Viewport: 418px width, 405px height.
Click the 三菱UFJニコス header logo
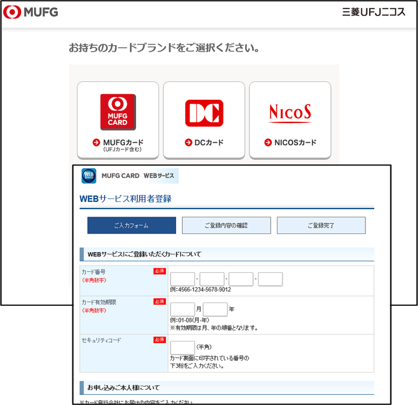pyautogui.click(x=373, y=12)
